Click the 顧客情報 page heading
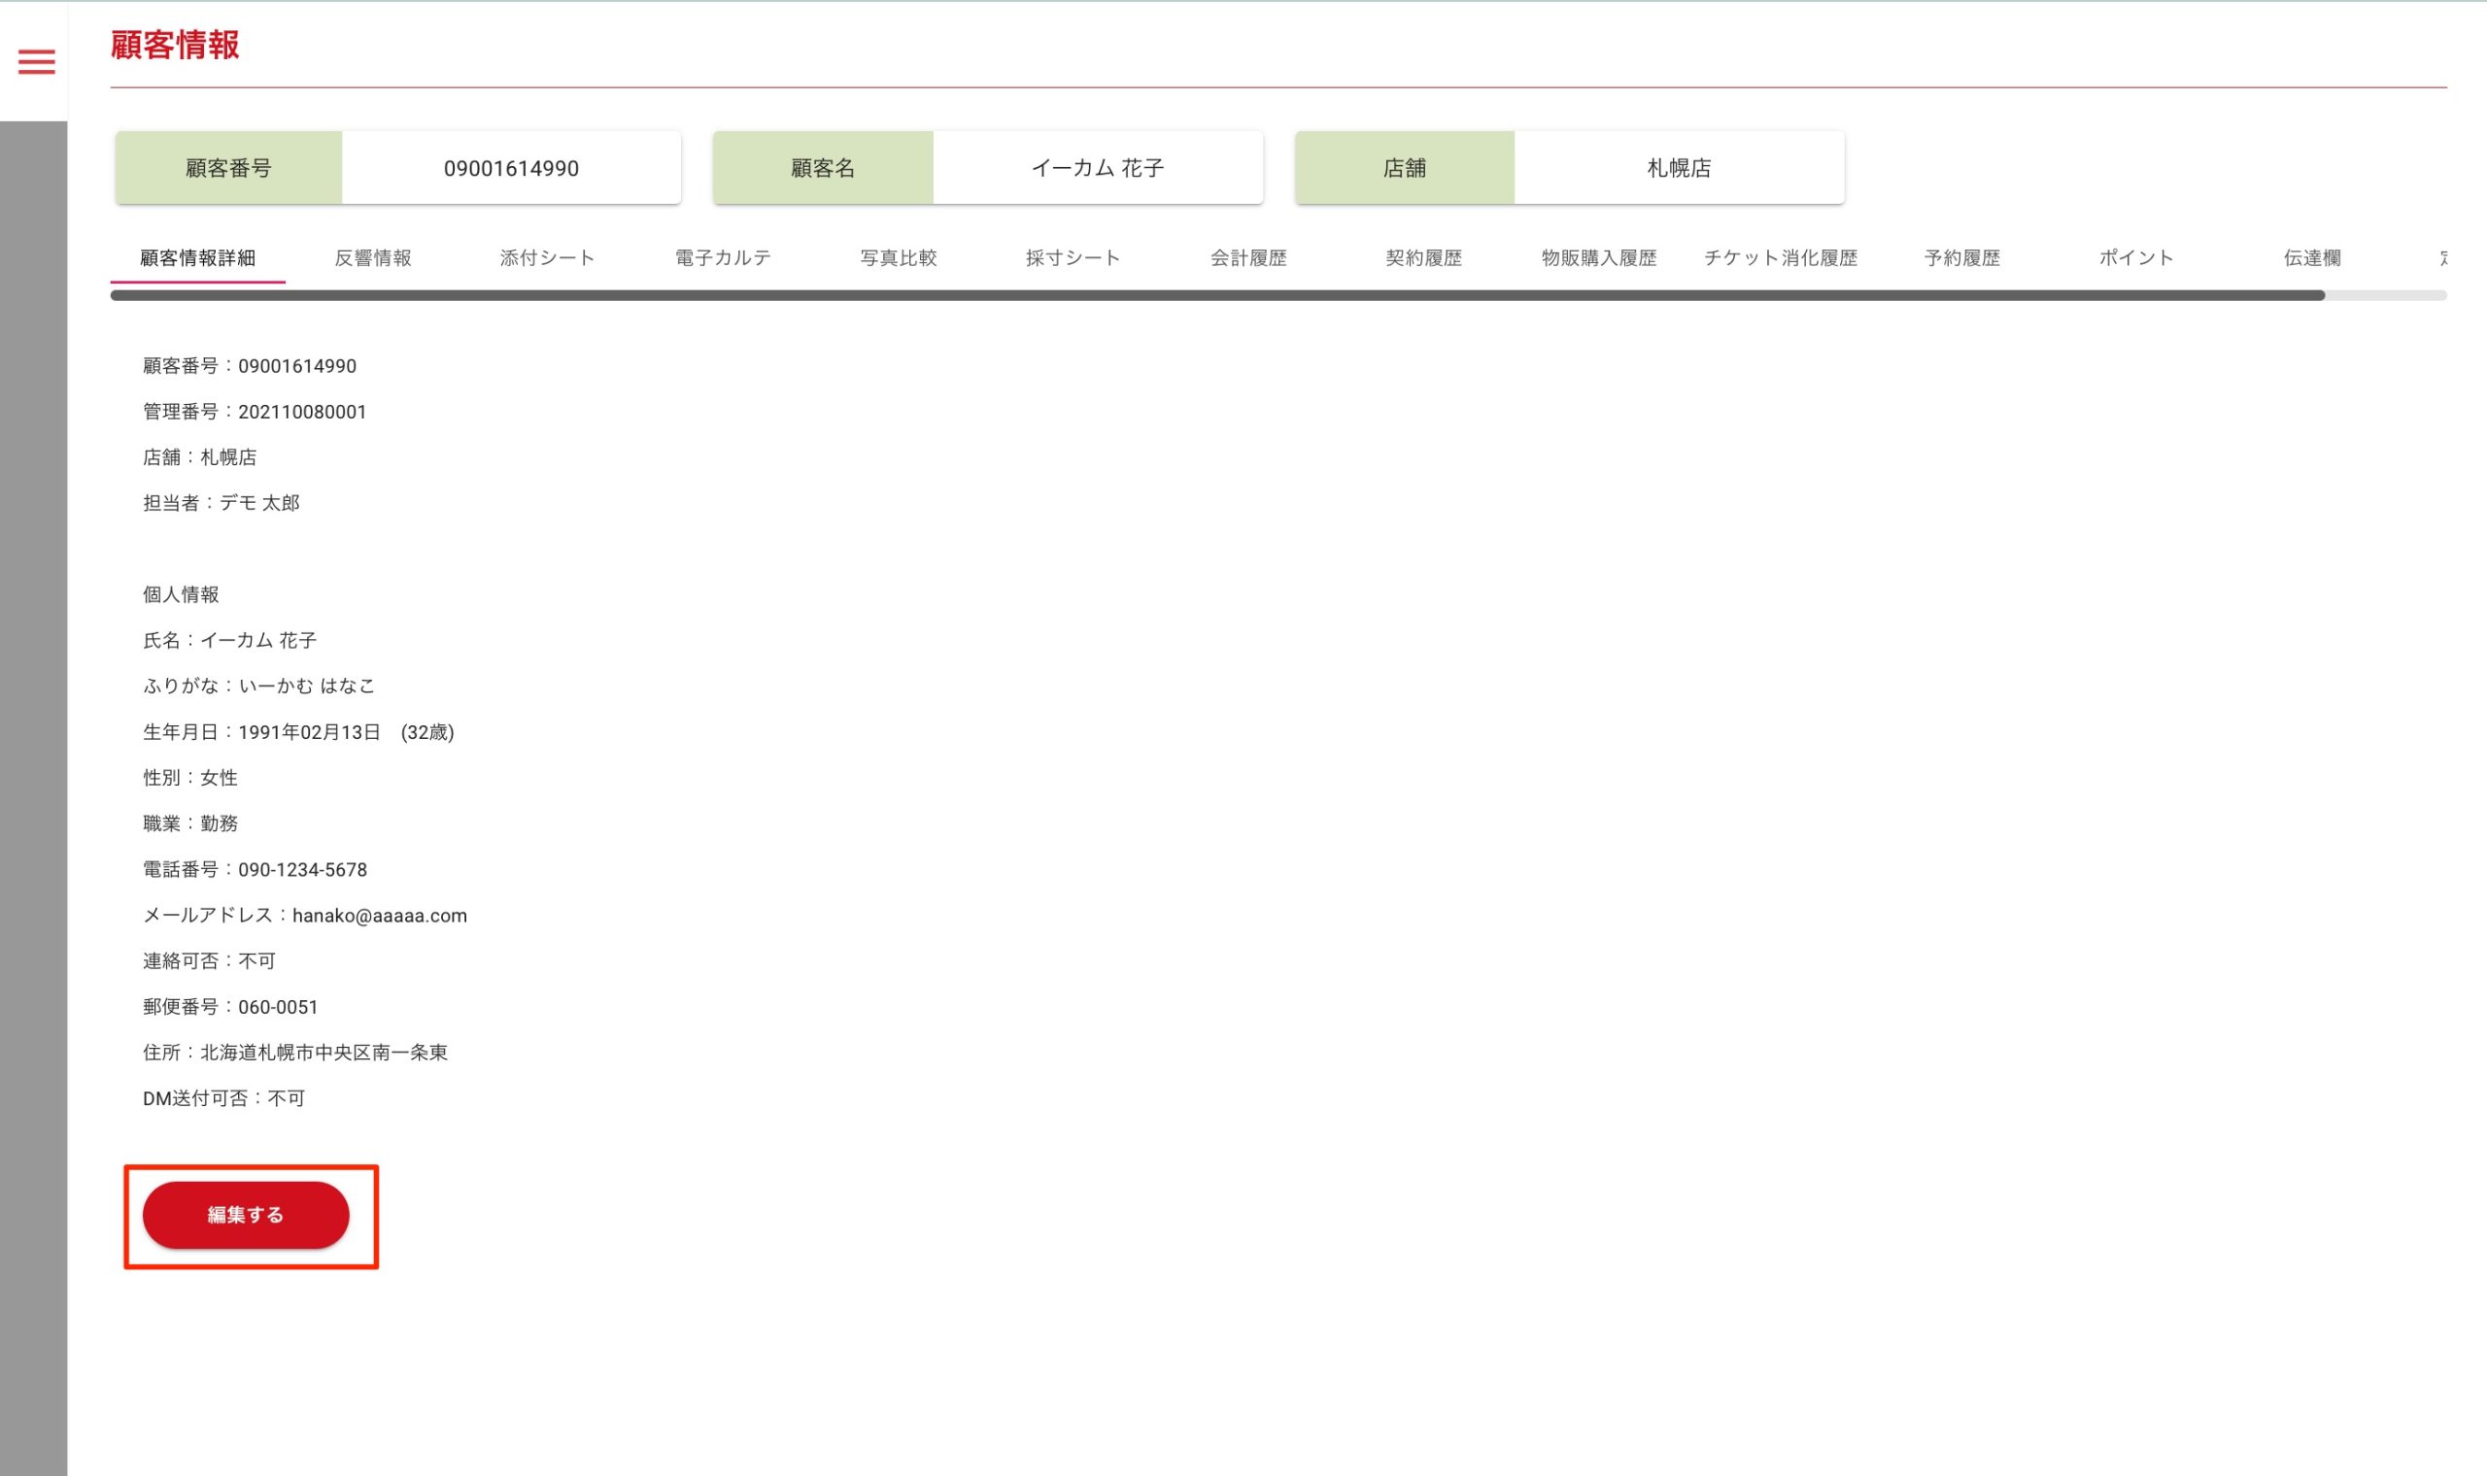Screen dimensions: 2487x1476 (x=175, y=45)
